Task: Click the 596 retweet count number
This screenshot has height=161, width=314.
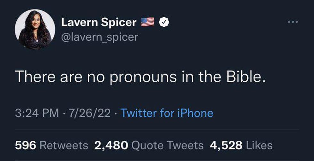Action: pos(26,145)
